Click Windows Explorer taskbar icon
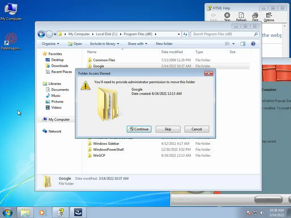 tap(25, 212)
